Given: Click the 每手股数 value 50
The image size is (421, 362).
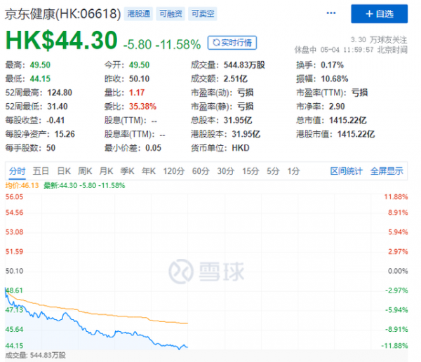Looking at the screenshot, I should 51,148.
